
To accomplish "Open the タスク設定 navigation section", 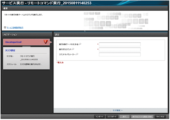I will 10,51.
